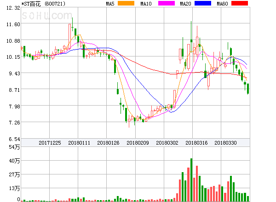Click the 20180126 date marker
This screenshot has width=276, height=202.
[108, 143]
